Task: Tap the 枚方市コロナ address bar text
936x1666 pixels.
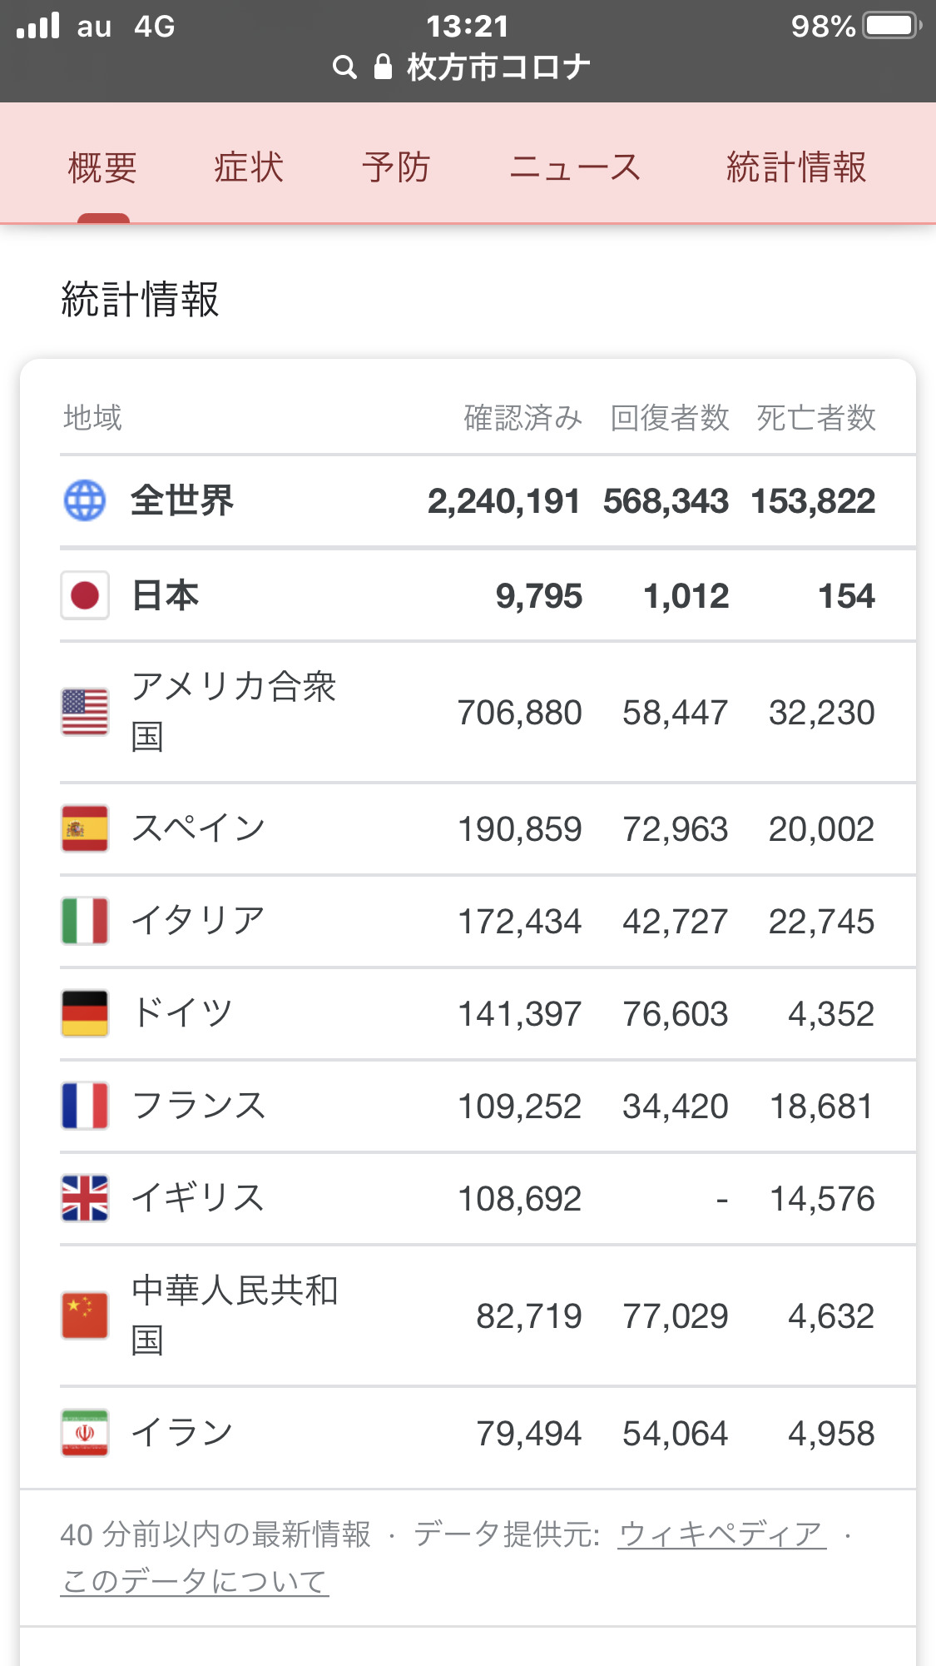Action: pyautogui.click(x=498, y=67)
